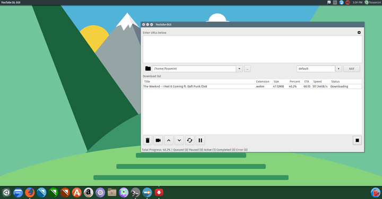Image resolution: width=382 pixels, height=199 pixels.
Task: Launch the terminal from the dock
Action: click(135, 193)
